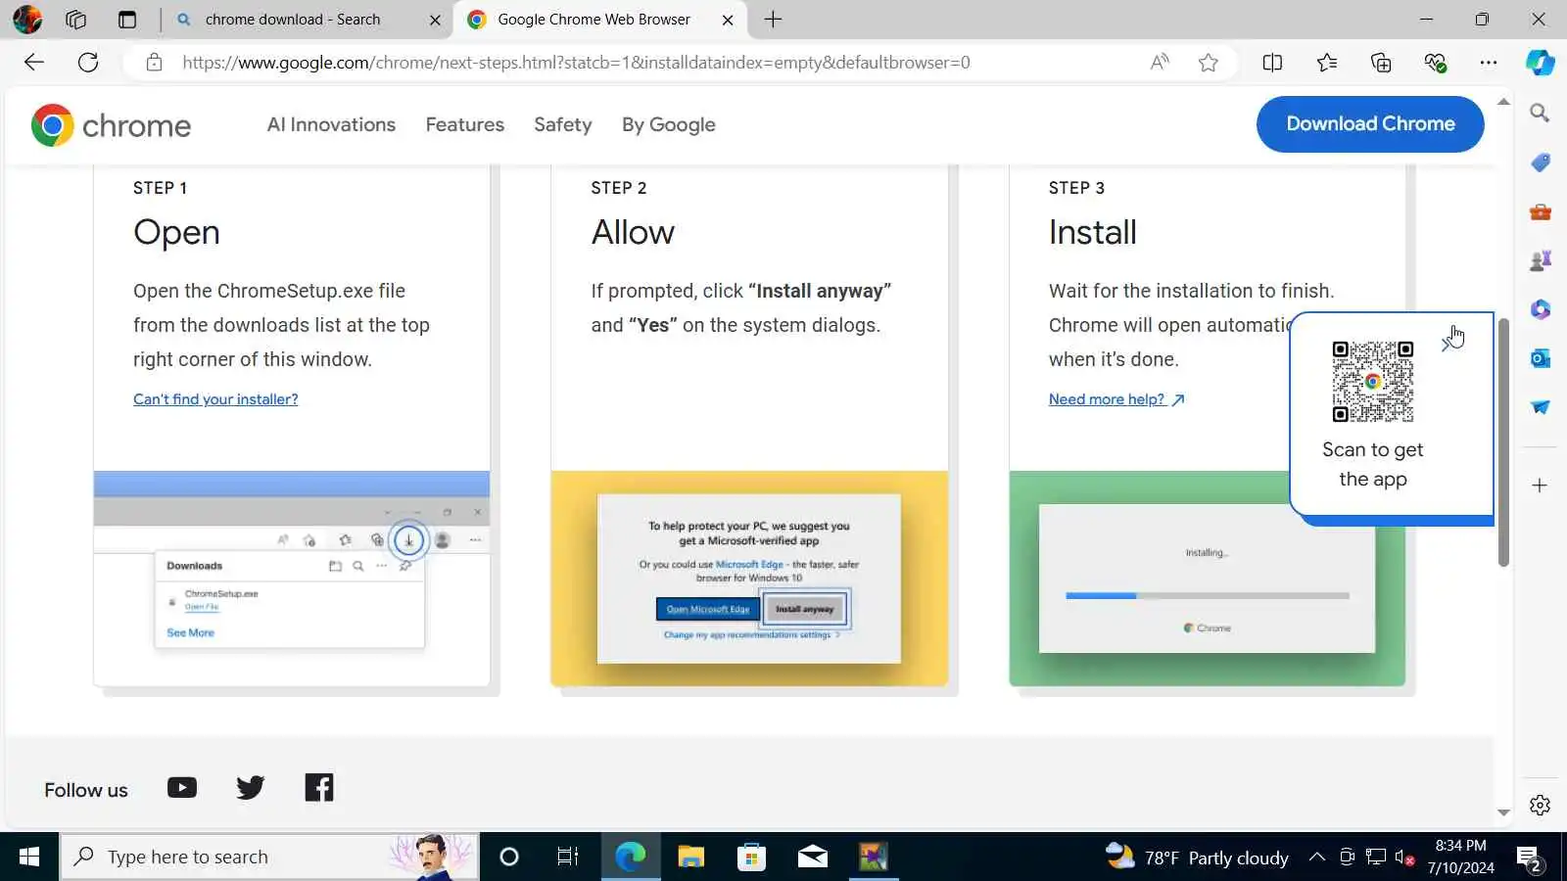Refresh the current page
1567x881 pixels.
88,63
